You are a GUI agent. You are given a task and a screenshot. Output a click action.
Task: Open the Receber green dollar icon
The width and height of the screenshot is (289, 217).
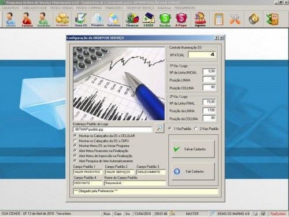click(165, 19)
